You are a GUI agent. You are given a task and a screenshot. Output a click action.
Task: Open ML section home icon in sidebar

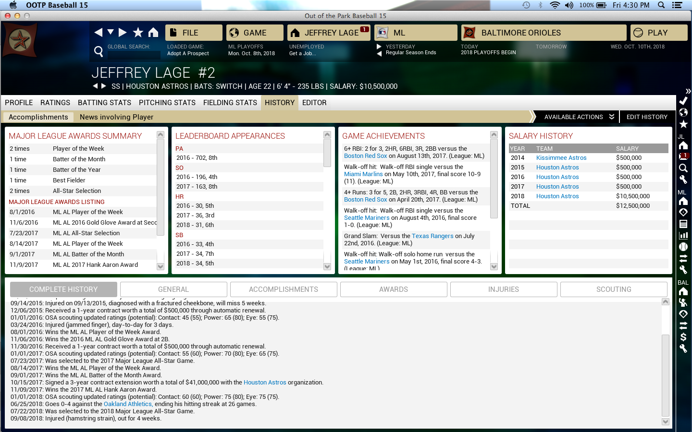click(683, 201)
